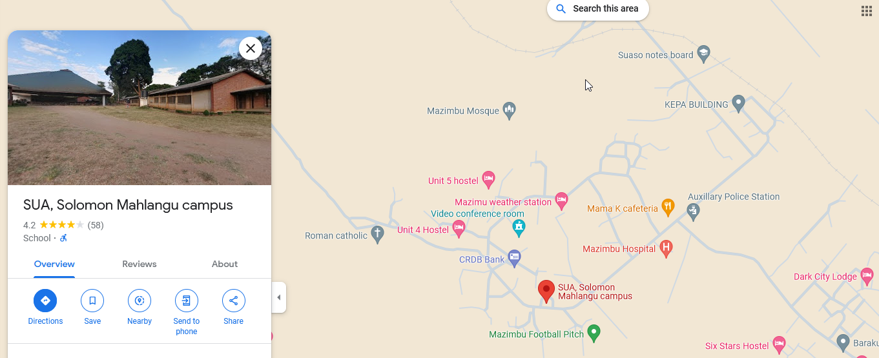Switch to the Reviews tab

coord(140,264)
